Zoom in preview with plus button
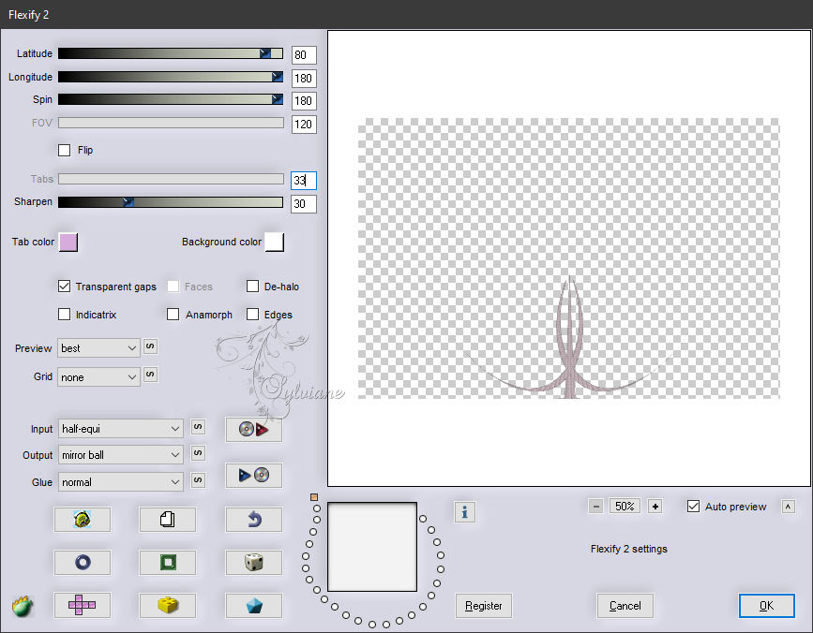813x633 pixels. click(655, 507)
